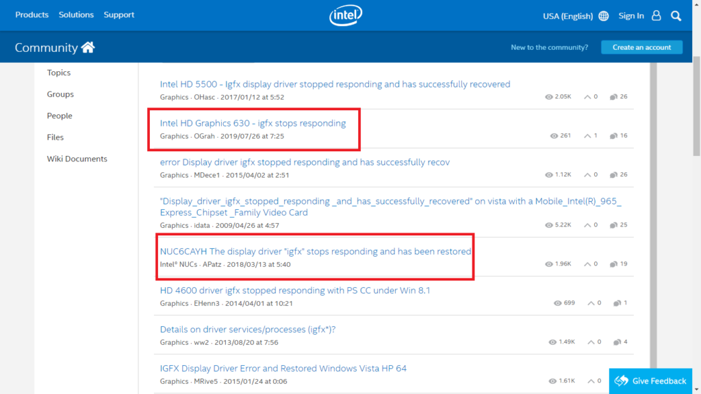Image resolution: width=701 pixels, height=394 pixels.
Task: Open the Products menu
Action: tap(31, 15)
